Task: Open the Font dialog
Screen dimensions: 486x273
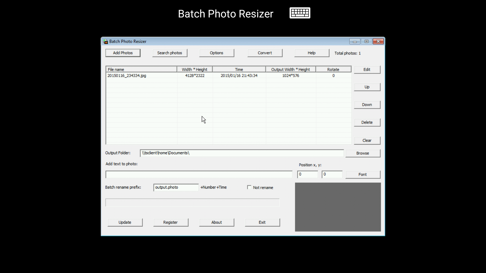Action: coord(363,174)
